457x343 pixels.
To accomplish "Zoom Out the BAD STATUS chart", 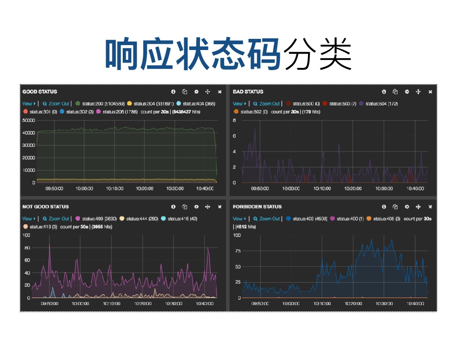I will pos(266,104).
